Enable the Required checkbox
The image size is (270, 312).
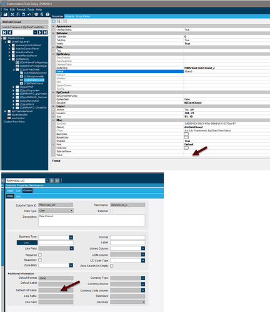click(x=40, y=255)
